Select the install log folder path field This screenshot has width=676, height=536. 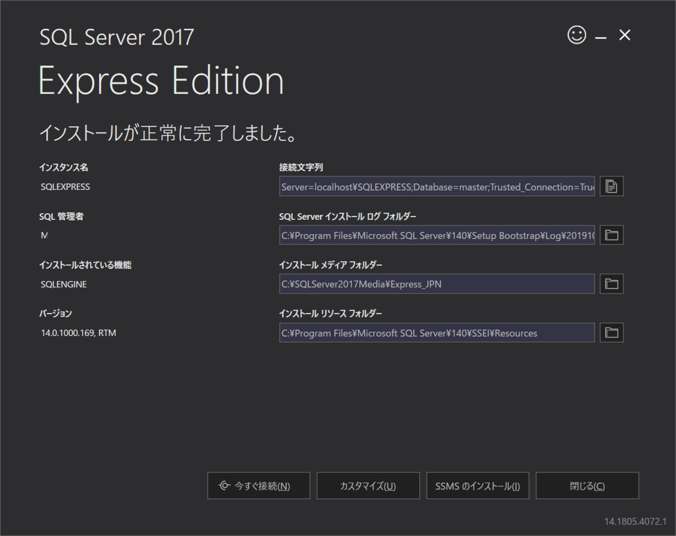pyautogui.click(x=437, y=235)
